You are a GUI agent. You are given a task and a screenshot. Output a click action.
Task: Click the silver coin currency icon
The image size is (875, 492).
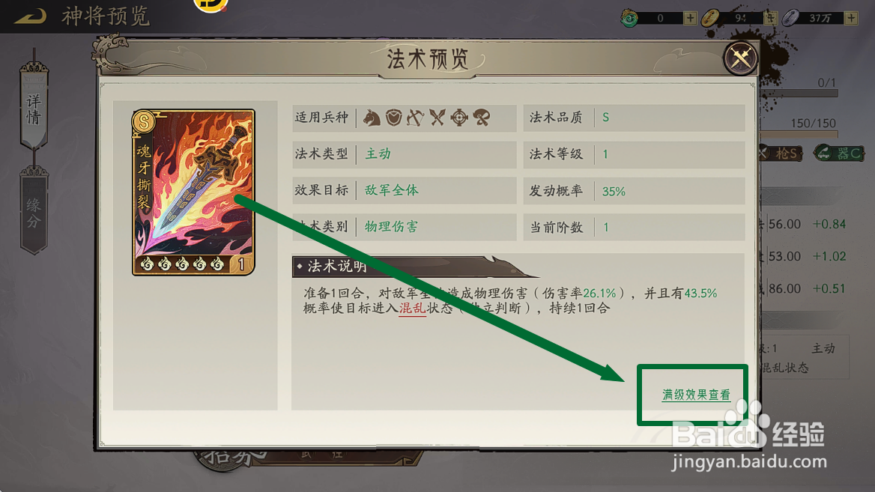click(791, 18)
